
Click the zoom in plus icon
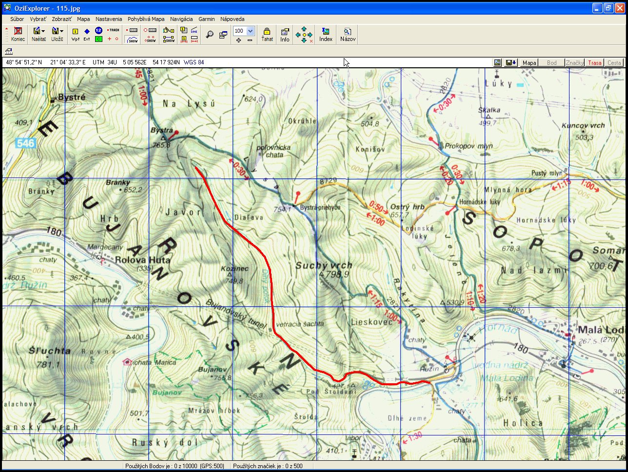tap(238, 40)
